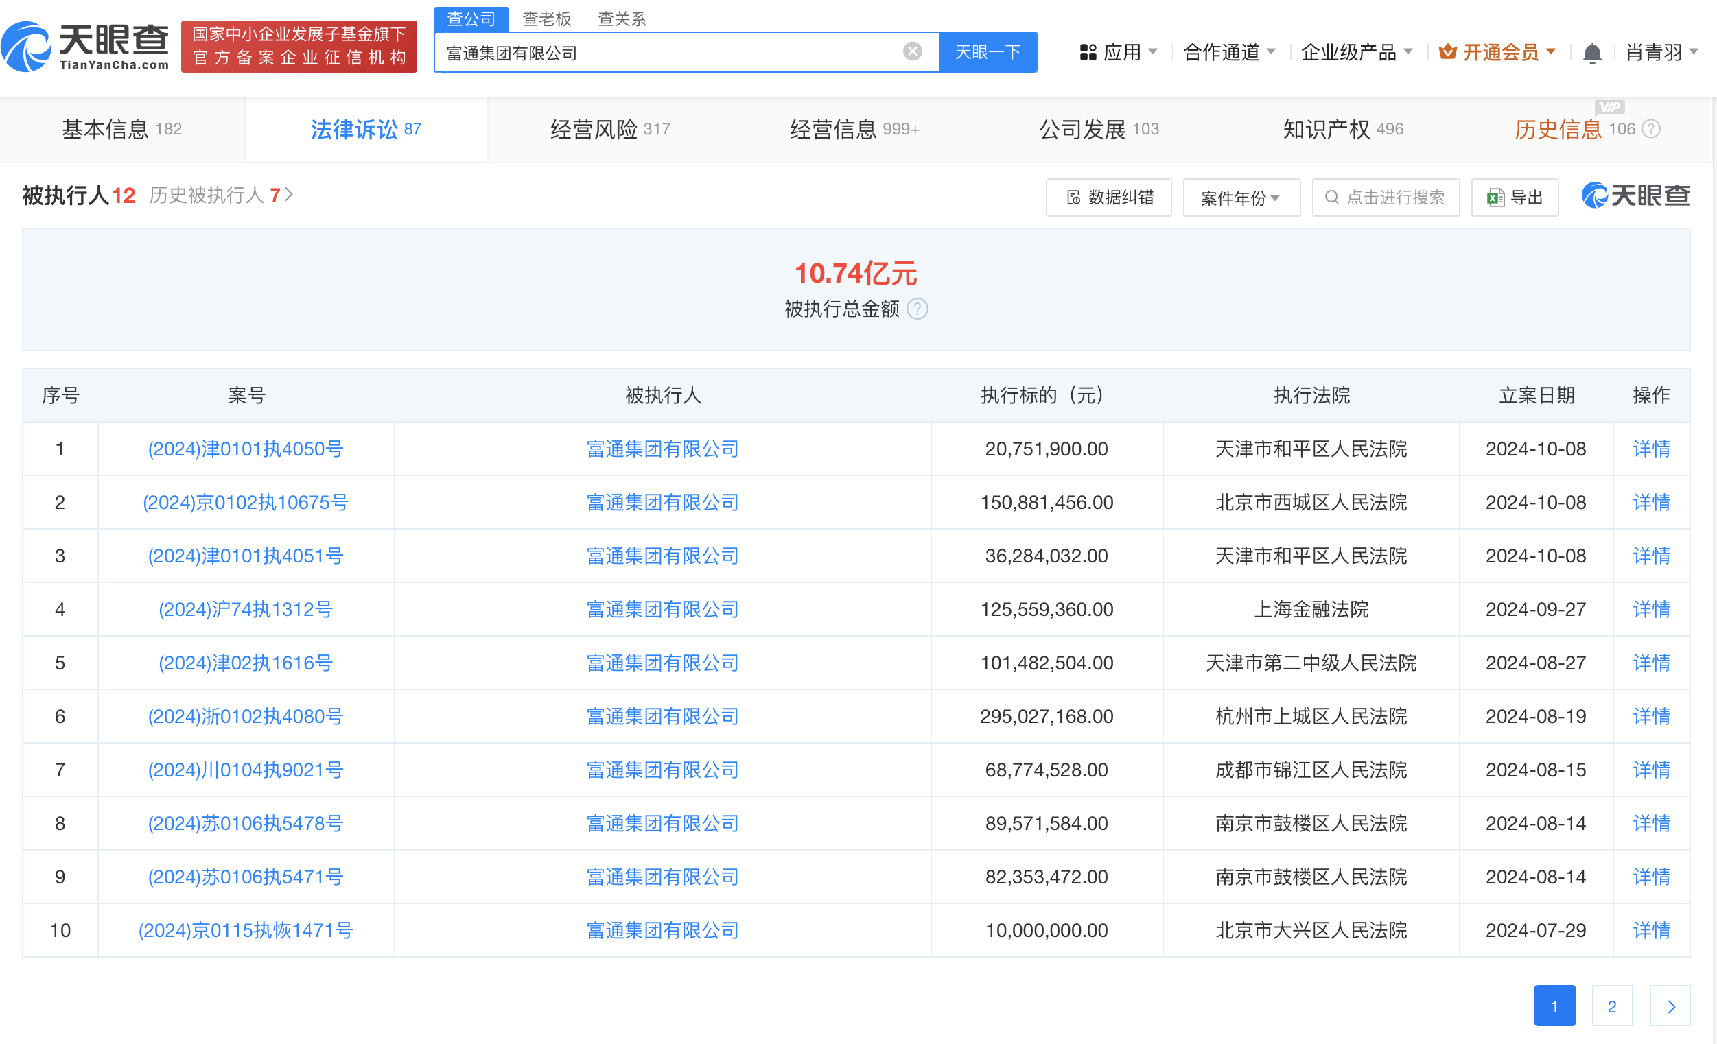This screenshot has height=1044, width=1717.
Task: Go to page 2
Action: click(x=1612, y=1006)
